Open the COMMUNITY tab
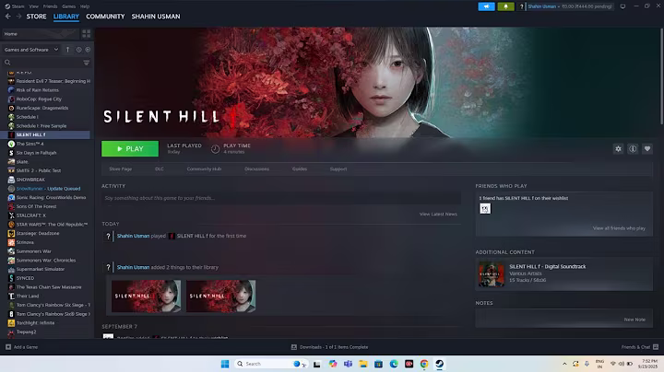 click(x=105, y=16)
